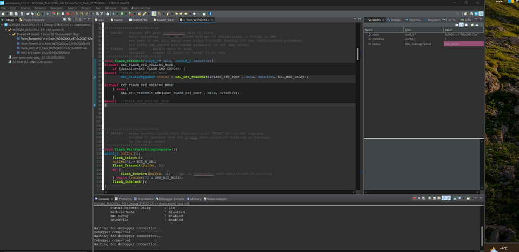519x252 pixels.
Task: Click the blue information icon in the toolbar
Action: tap(210, 14)
